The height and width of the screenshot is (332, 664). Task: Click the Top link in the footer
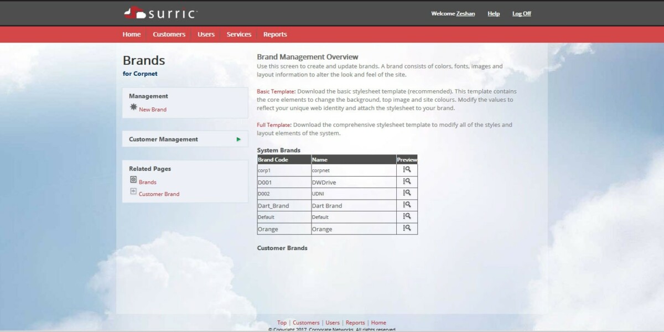click(282, 322)
